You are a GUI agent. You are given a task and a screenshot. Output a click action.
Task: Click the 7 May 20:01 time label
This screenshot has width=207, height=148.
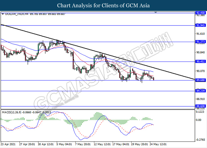pyautogui.click(x=83, y=144)
